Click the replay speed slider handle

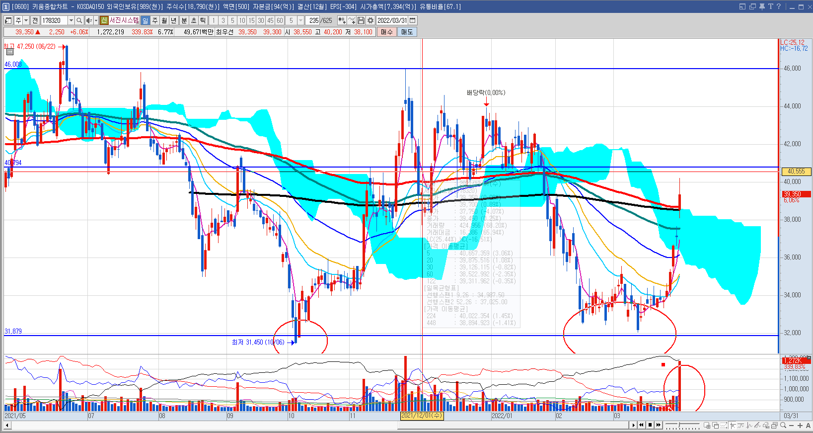click(x=679, y=424)
